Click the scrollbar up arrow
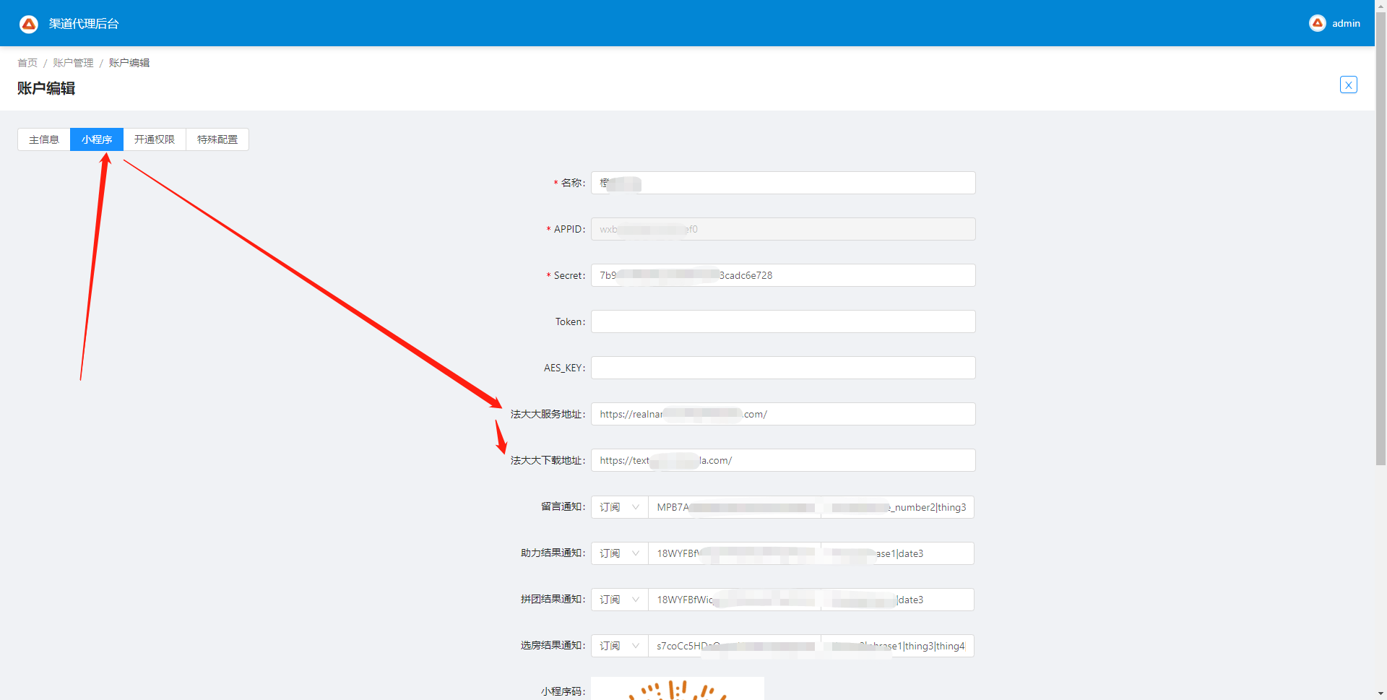This screenshot has height=700, width=1387. (x=1380, y=6)
